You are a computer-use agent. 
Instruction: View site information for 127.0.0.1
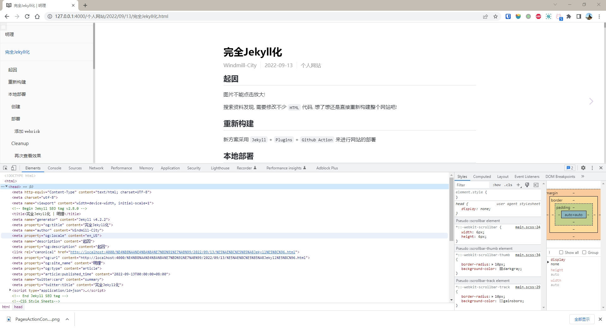point(50,16)
